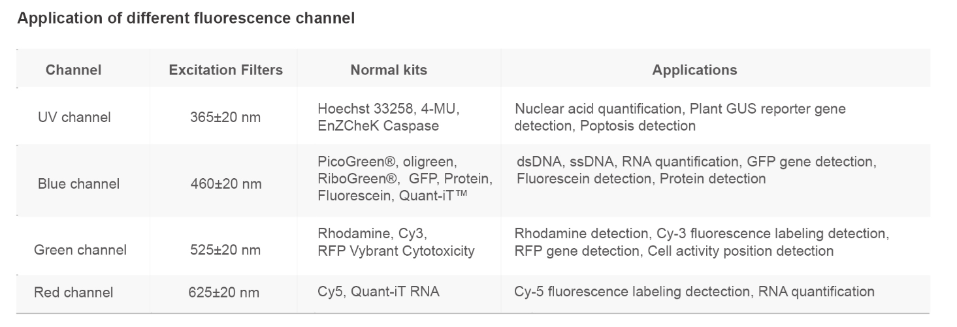Click the Hoechst 33258, 4-MU kits cell
Screen dimensions: 957x327
point(388,117)
